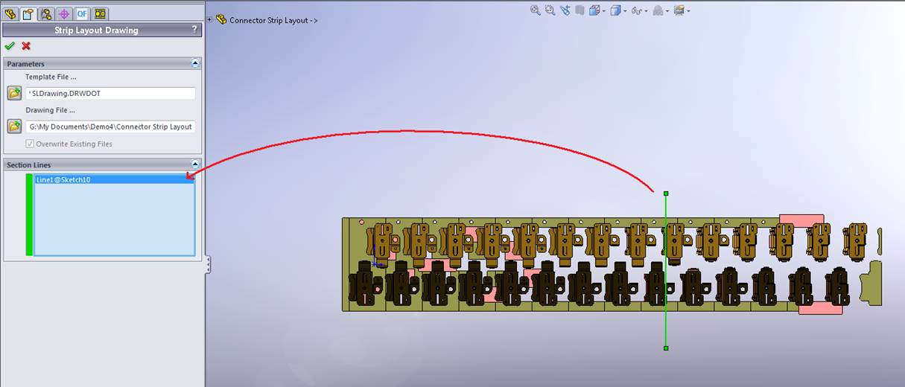This screenshot has height=387, width=905.
Task: Open the Display Style dropdown arrow
Action: click(624, 11)
